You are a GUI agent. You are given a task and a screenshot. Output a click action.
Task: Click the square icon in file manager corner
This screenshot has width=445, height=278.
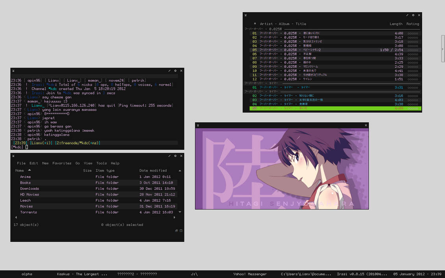point(181,231)
